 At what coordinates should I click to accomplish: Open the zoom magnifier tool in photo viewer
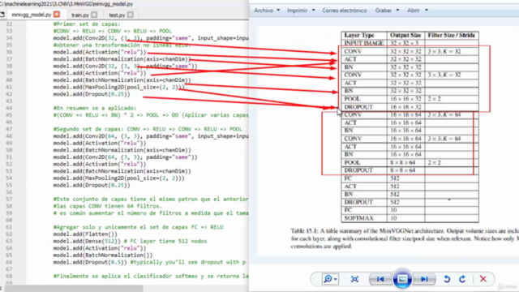(x=328, y=279)
